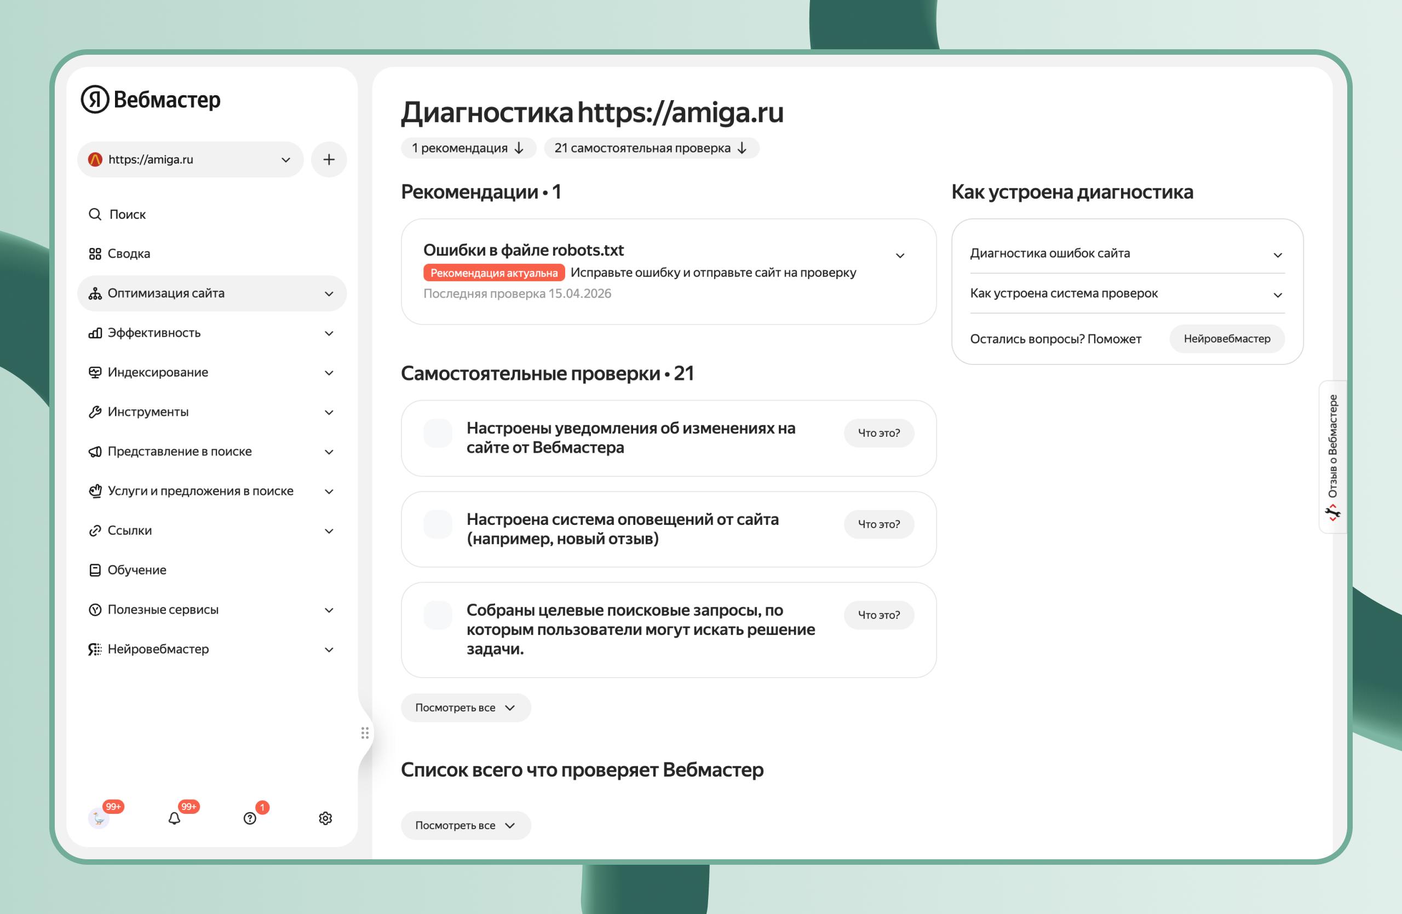Expand the Ссылки menu chevron

(x=329, y=531)
